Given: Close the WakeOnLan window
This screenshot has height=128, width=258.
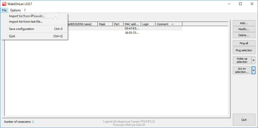Looking at the screenshot, I should click(252, 4).
